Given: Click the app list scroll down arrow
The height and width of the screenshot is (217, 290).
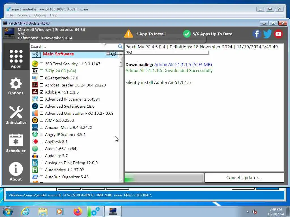Looking at the screenshot, I should pos(121,180).
